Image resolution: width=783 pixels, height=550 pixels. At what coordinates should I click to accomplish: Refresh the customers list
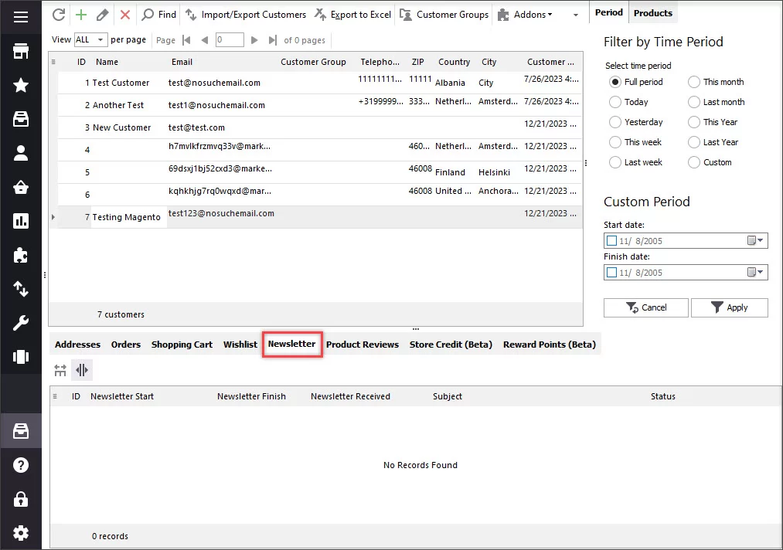point(59,15)
